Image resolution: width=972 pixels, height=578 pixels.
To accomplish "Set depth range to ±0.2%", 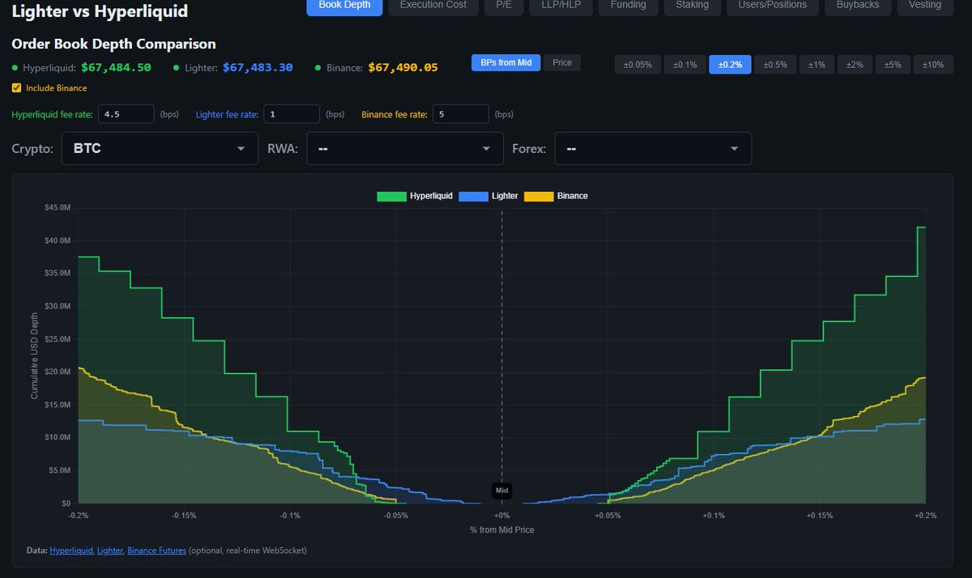I will pyautogui.click(x=731, y=65).
